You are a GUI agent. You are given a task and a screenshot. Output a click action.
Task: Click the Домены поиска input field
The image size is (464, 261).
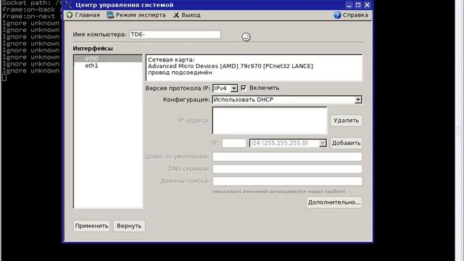click(x=287, y=181)
